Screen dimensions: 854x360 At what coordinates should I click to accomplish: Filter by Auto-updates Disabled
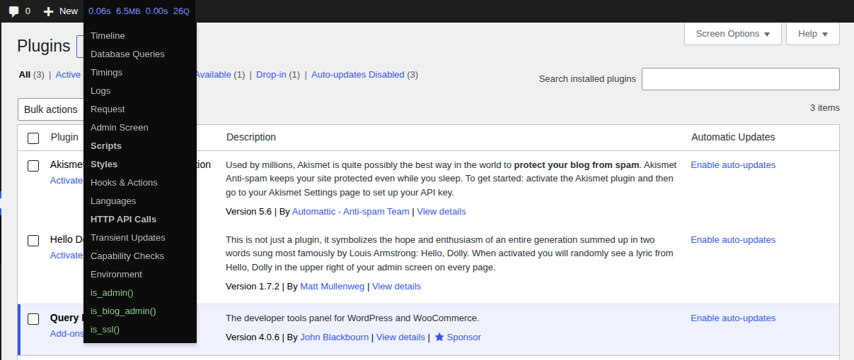358,75
